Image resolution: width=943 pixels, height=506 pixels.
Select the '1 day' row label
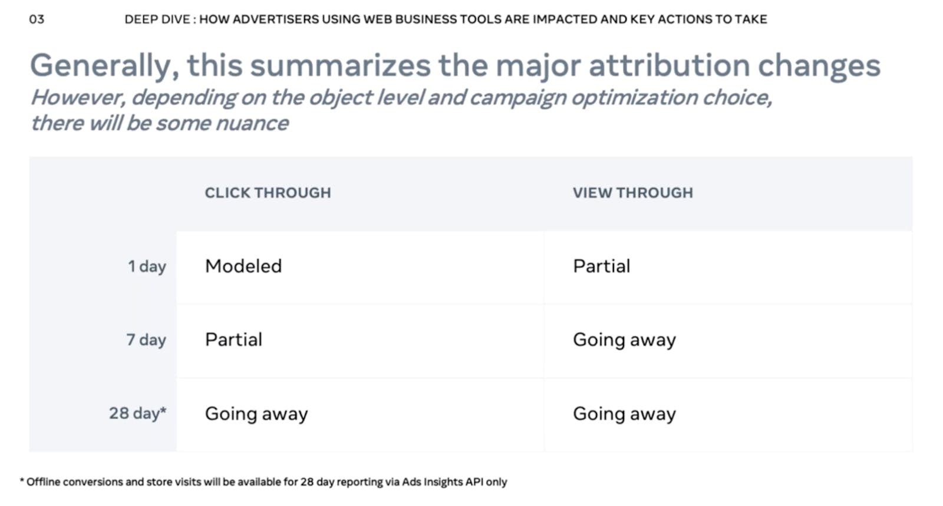147,267
